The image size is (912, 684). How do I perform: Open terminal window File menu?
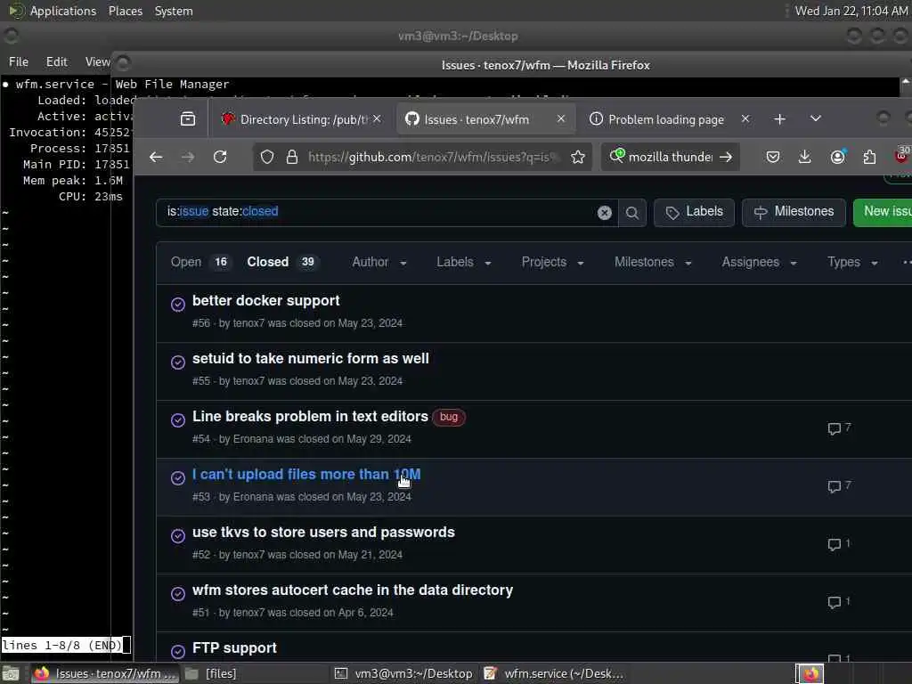[x=19, y=61]
